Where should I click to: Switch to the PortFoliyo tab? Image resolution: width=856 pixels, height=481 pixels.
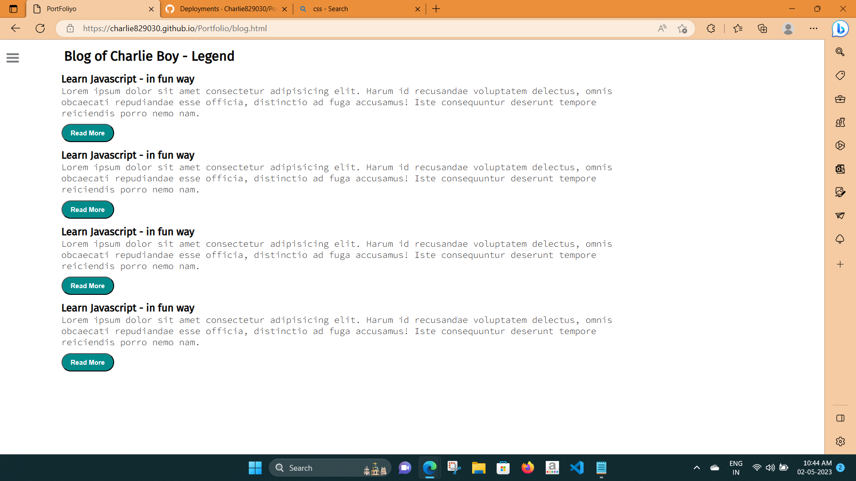click(94, 9)
